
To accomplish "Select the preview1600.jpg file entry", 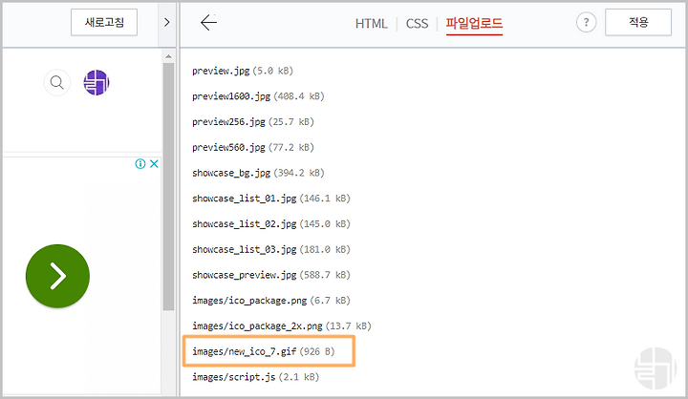I will (258, 96).
